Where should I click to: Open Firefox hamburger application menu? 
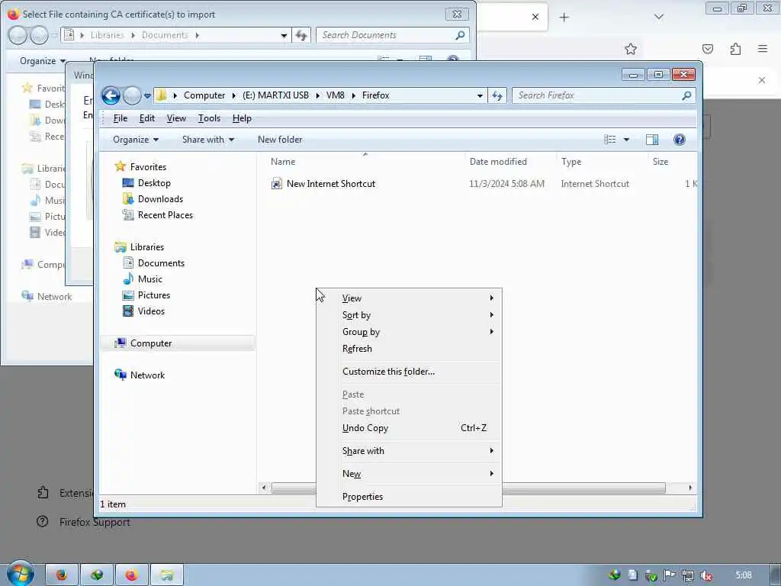click(763, 49)
